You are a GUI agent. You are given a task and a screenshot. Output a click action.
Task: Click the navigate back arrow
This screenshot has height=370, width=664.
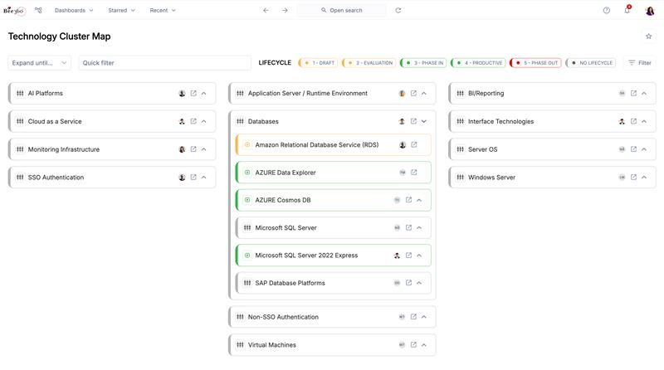tap(266, 11)
